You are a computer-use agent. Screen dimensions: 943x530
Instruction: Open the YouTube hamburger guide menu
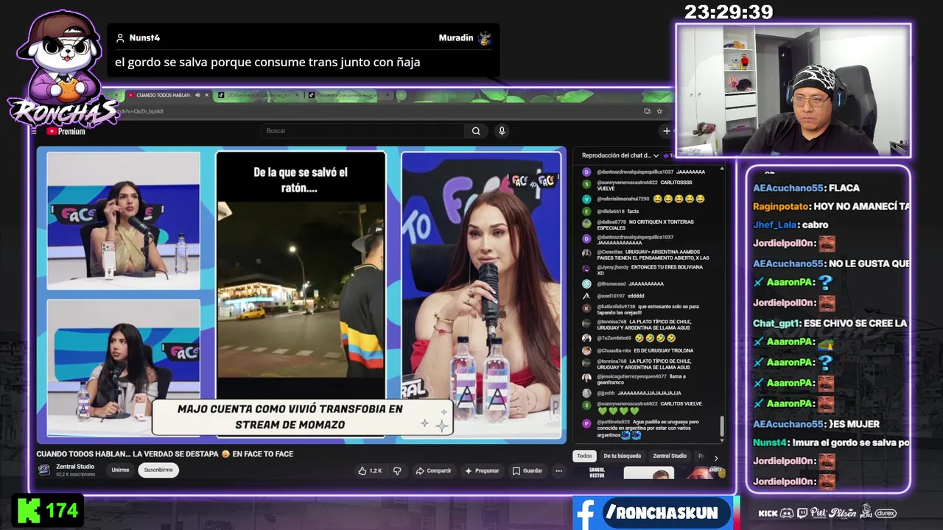click(34, 131)
